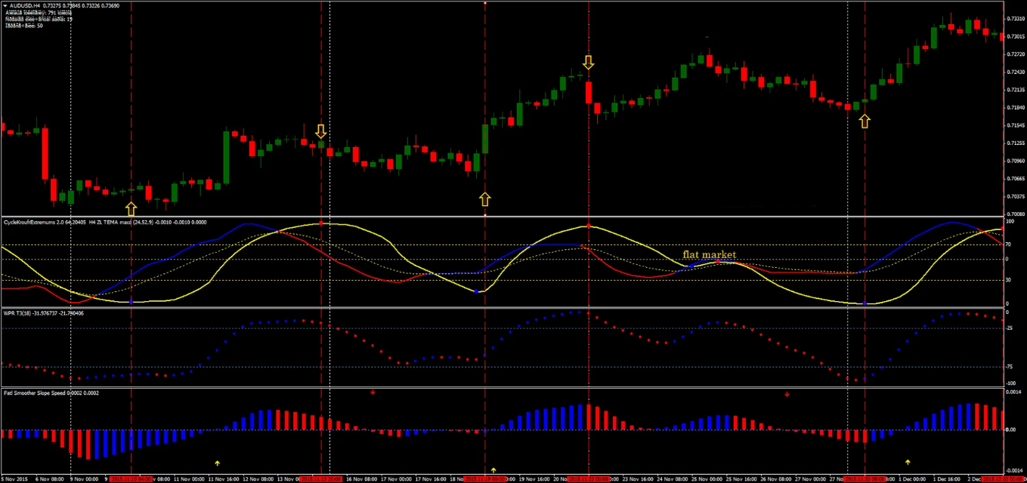Select down arrow above 23 Nov red candle
1027x483 pixels.
pos(588,62)
